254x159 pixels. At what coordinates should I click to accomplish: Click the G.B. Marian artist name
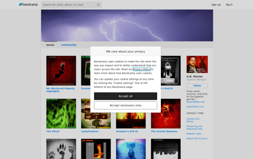pos(195,76)
